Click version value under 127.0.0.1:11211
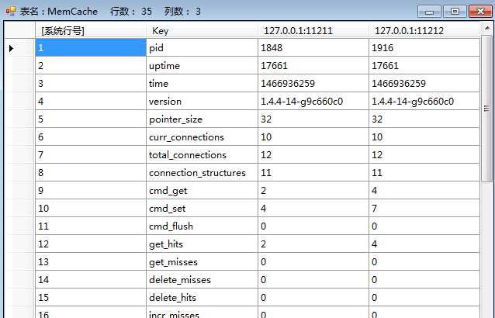This screenshot has width=495, height=318. coord(313,102)
